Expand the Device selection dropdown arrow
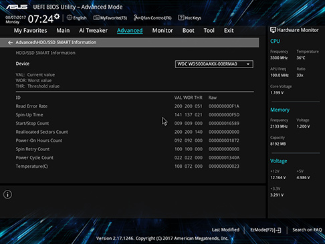 [248, 64]
